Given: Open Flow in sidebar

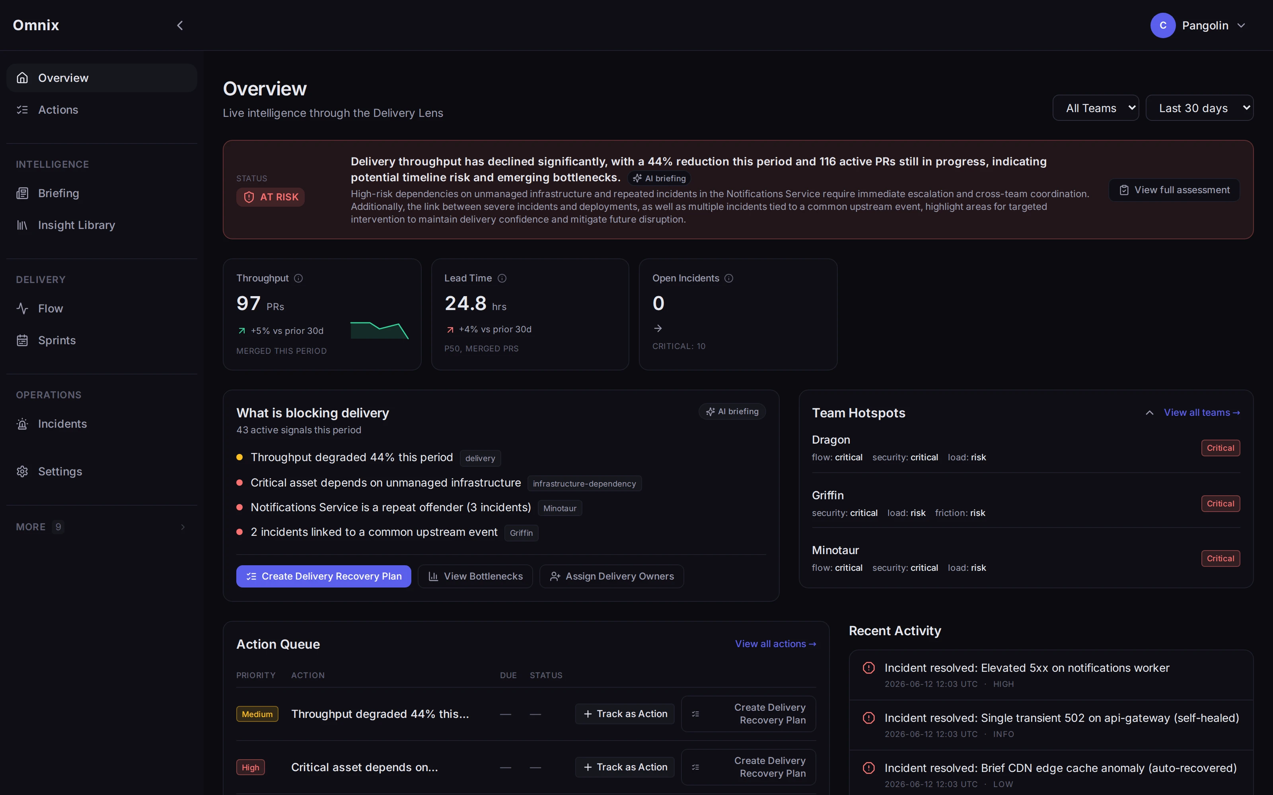Looking at the screenshot, I should pyautogui.click(x=101, y=308).
